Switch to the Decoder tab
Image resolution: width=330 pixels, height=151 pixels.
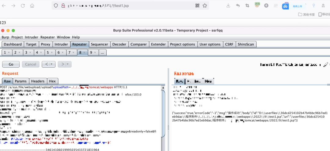(119, 44)
